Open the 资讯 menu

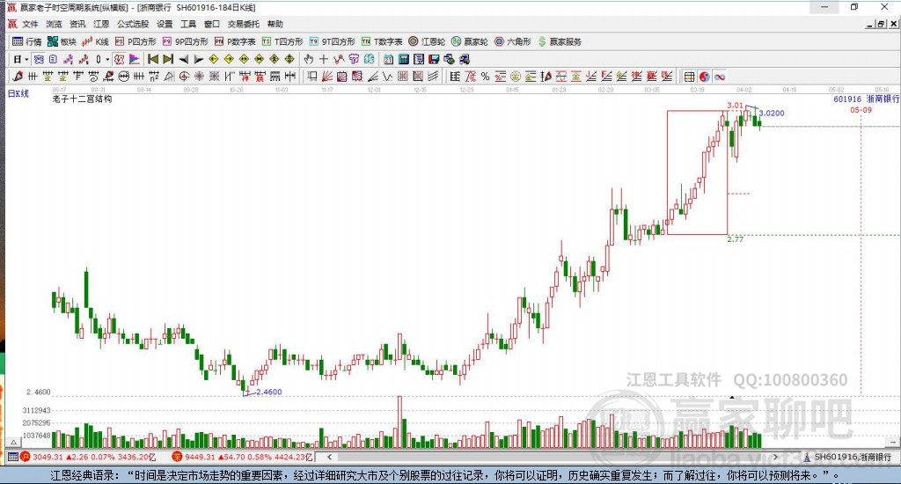[77, 24]
